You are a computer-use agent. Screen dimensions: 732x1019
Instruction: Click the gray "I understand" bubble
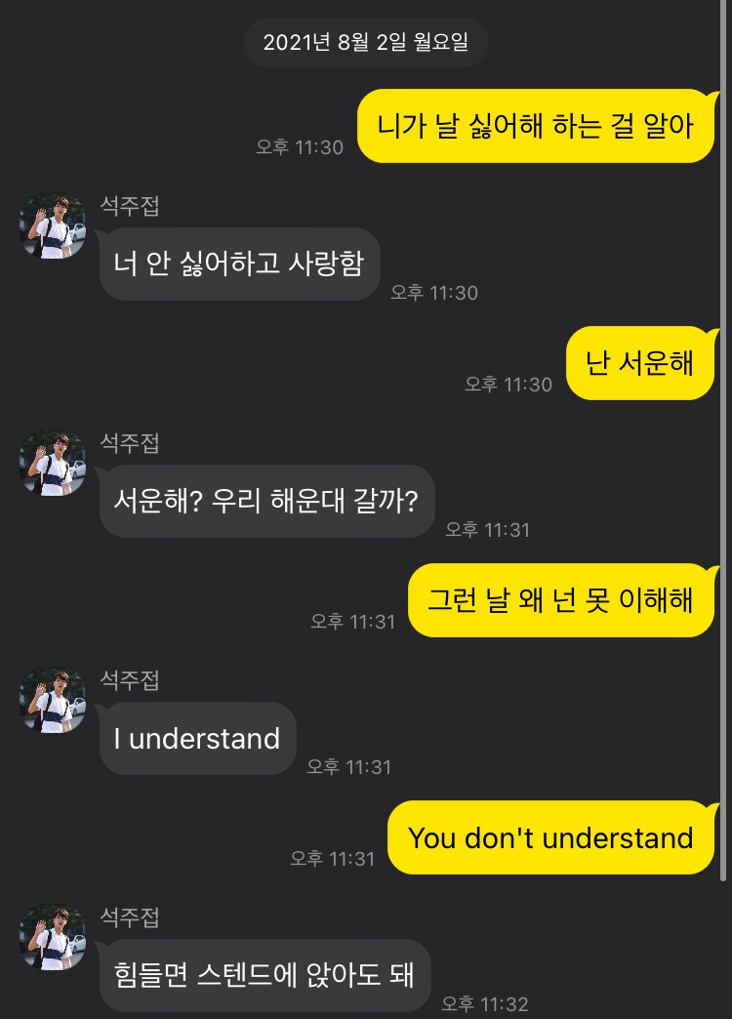(x=197, y=738)
